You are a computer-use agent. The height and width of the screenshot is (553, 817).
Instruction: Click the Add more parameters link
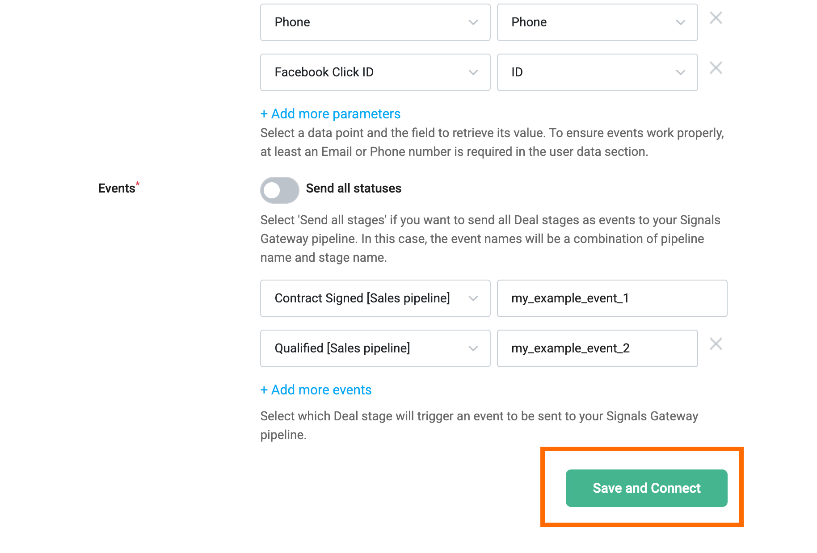(x=330, y=114)
